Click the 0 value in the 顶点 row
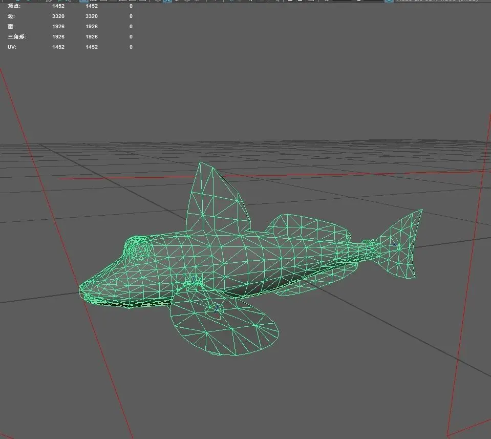 131,6
